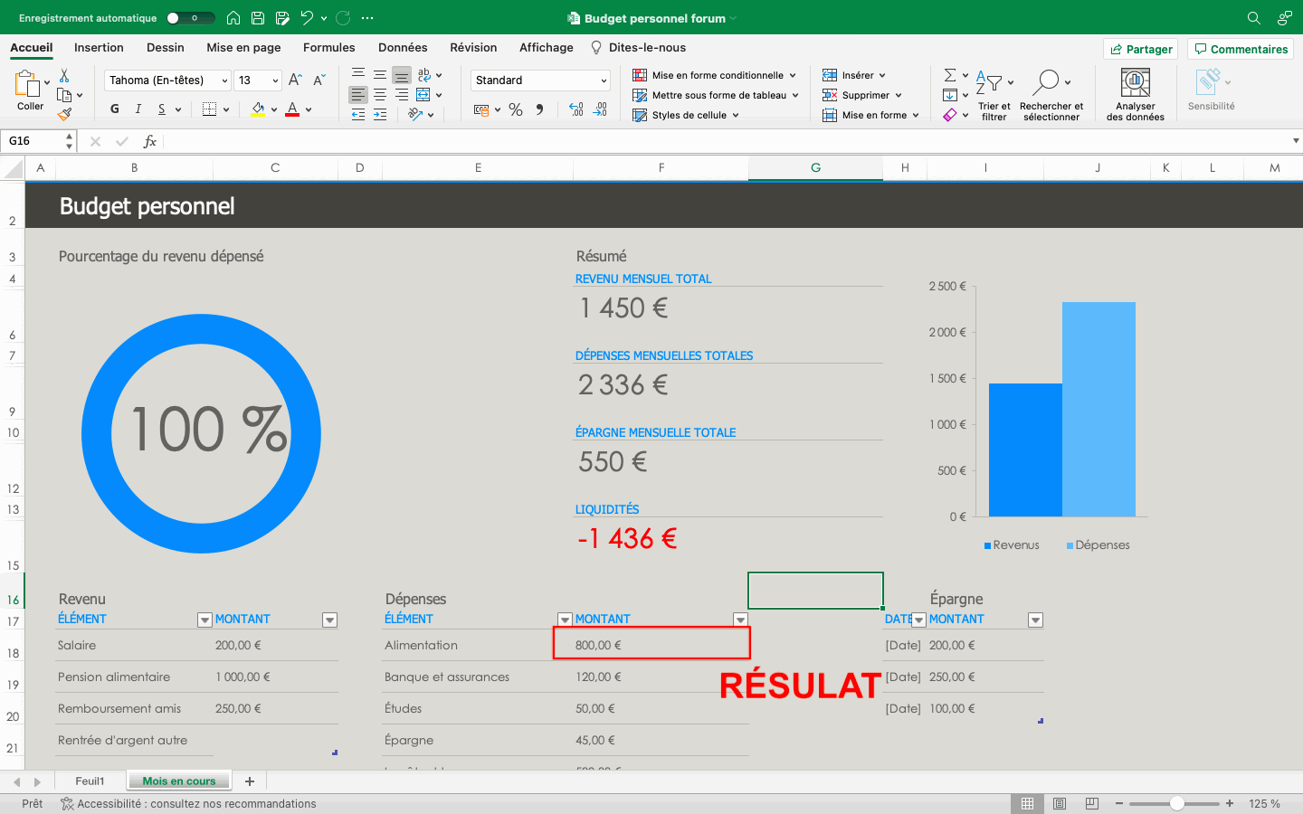1303x814 pixels.
Task: Open the filter dropdown for Dépenses MONTANT
Action: point(740,620)
